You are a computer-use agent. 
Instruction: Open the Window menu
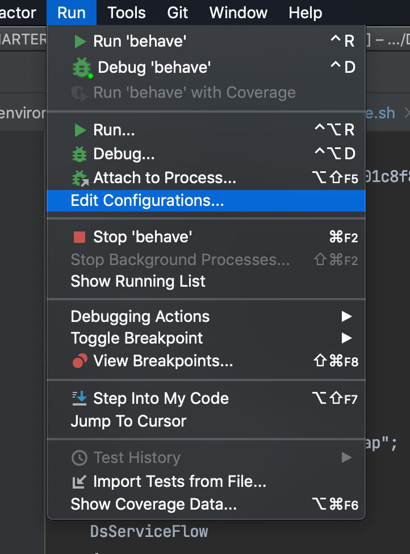pyautogui.click(x=237, y=13)
